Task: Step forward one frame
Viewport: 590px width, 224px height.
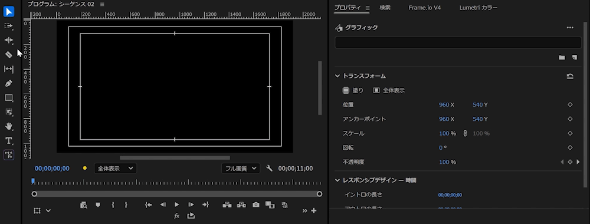Action: click(191, 205)
